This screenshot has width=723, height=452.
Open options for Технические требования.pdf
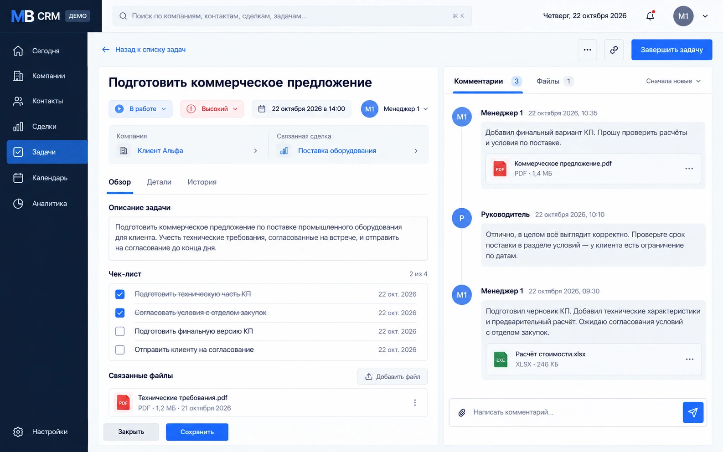tap(415, 403)
